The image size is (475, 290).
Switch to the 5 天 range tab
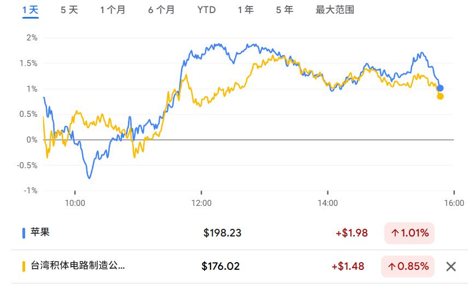(69, 10)
